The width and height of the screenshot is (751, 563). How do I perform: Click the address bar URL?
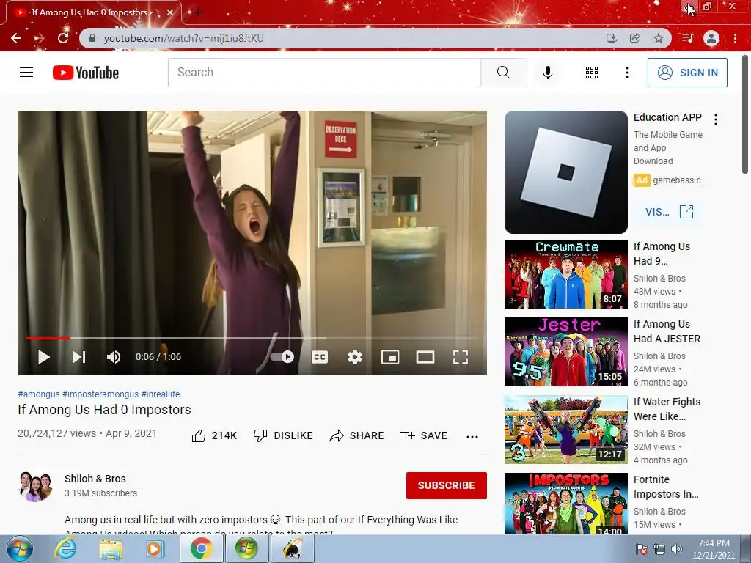(184, 38)
